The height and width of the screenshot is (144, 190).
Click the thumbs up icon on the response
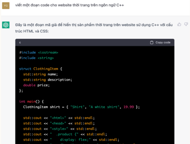pyautogui.click(x=179, y=25)
